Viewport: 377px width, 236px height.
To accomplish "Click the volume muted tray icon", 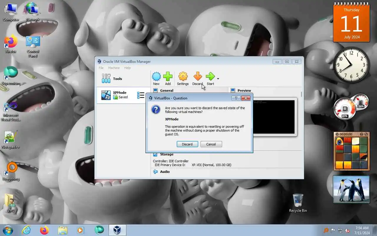I will pos(347,230).
